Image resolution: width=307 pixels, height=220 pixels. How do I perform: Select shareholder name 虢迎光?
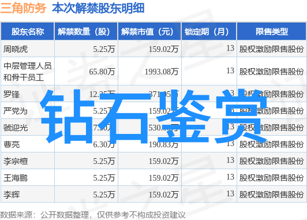16,128
